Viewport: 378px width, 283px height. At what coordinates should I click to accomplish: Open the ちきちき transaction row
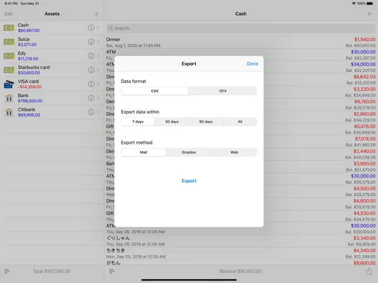[240, 254]
